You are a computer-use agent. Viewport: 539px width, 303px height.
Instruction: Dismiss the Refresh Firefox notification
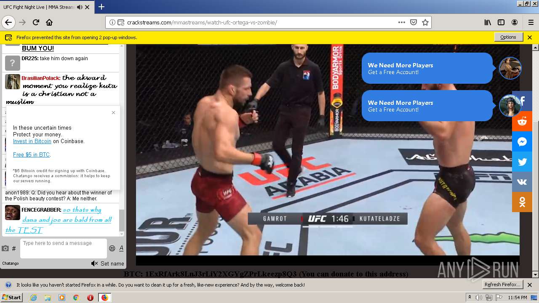[x=530, y=285]
